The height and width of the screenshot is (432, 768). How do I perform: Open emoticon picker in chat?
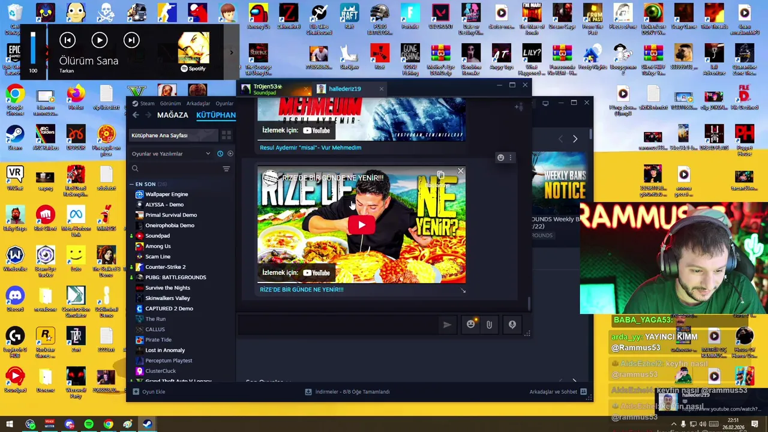coord(471,325)
